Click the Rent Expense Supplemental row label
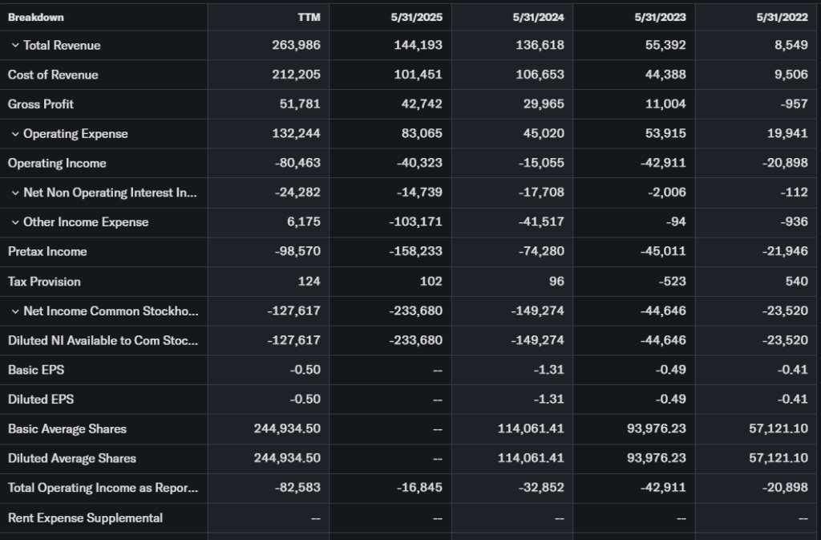 pos(85,518)
